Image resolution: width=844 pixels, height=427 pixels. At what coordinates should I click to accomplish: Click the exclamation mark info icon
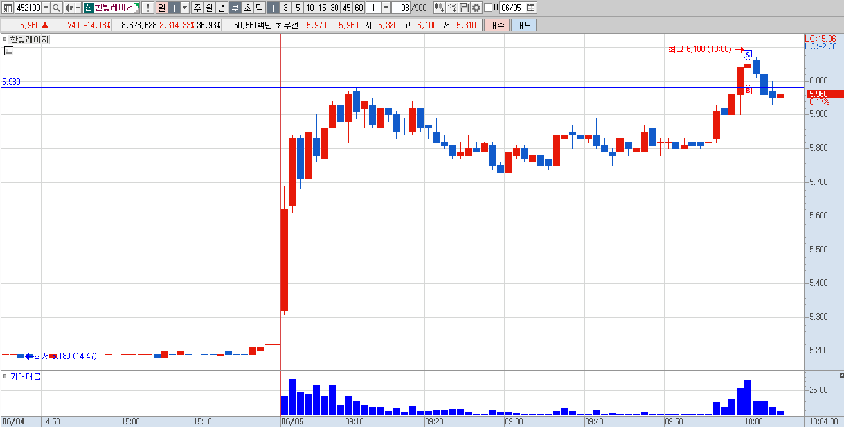click(x=148, y=8)
